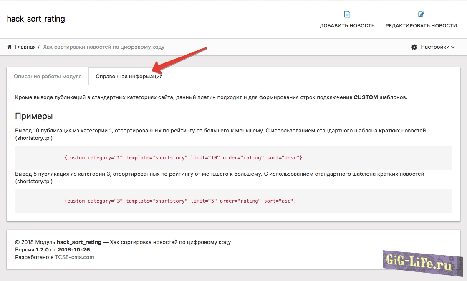467x281 pixels.
Task: Switch to the Описание работы модуля tab
Action: (48, 77)
